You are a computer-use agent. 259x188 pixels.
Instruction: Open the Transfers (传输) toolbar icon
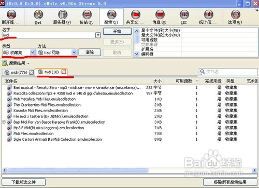87,17
